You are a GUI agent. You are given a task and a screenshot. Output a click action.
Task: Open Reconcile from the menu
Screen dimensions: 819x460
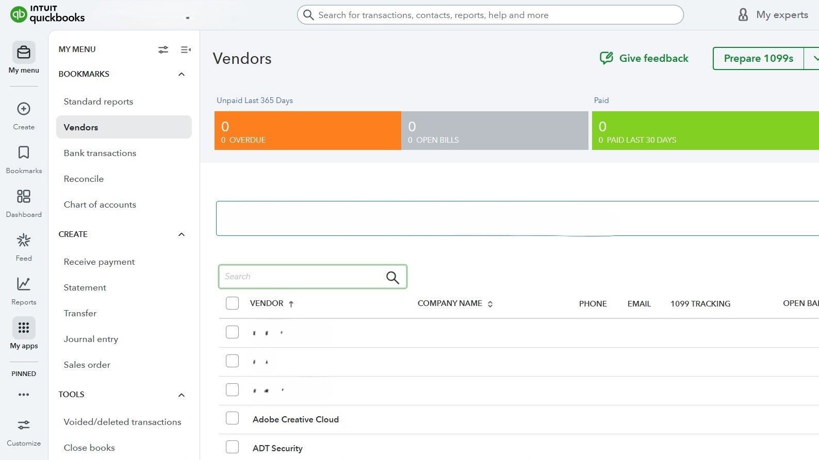tap(84, 179)
